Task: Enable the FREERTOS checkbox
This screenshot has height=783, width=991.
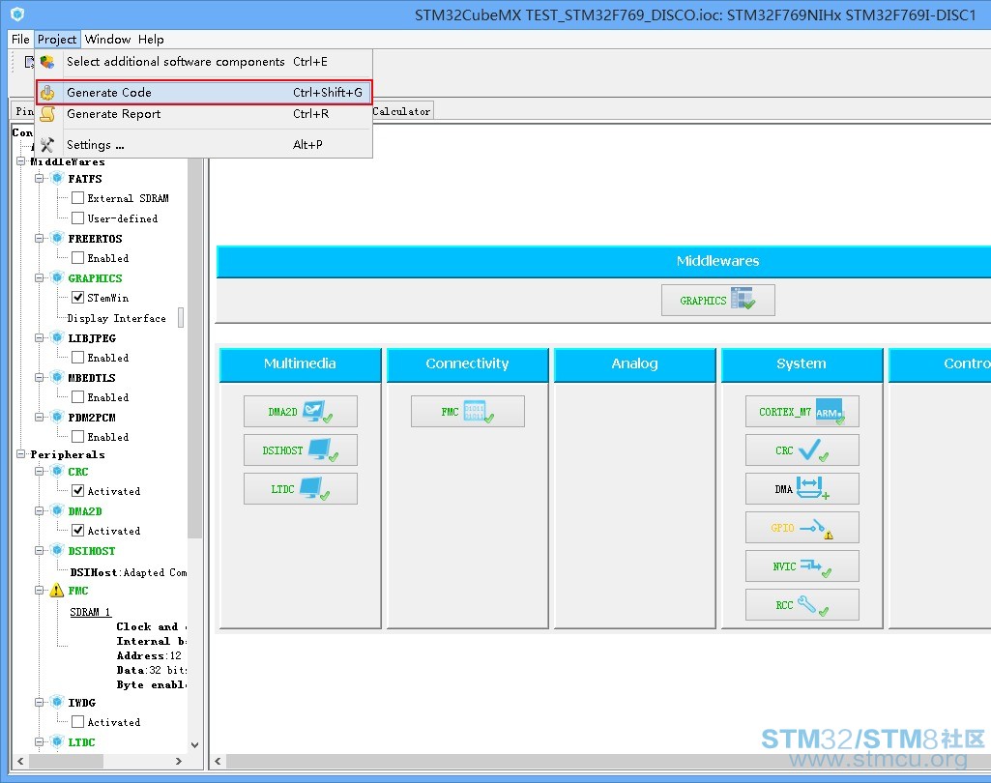Action: tap(77, 258)
